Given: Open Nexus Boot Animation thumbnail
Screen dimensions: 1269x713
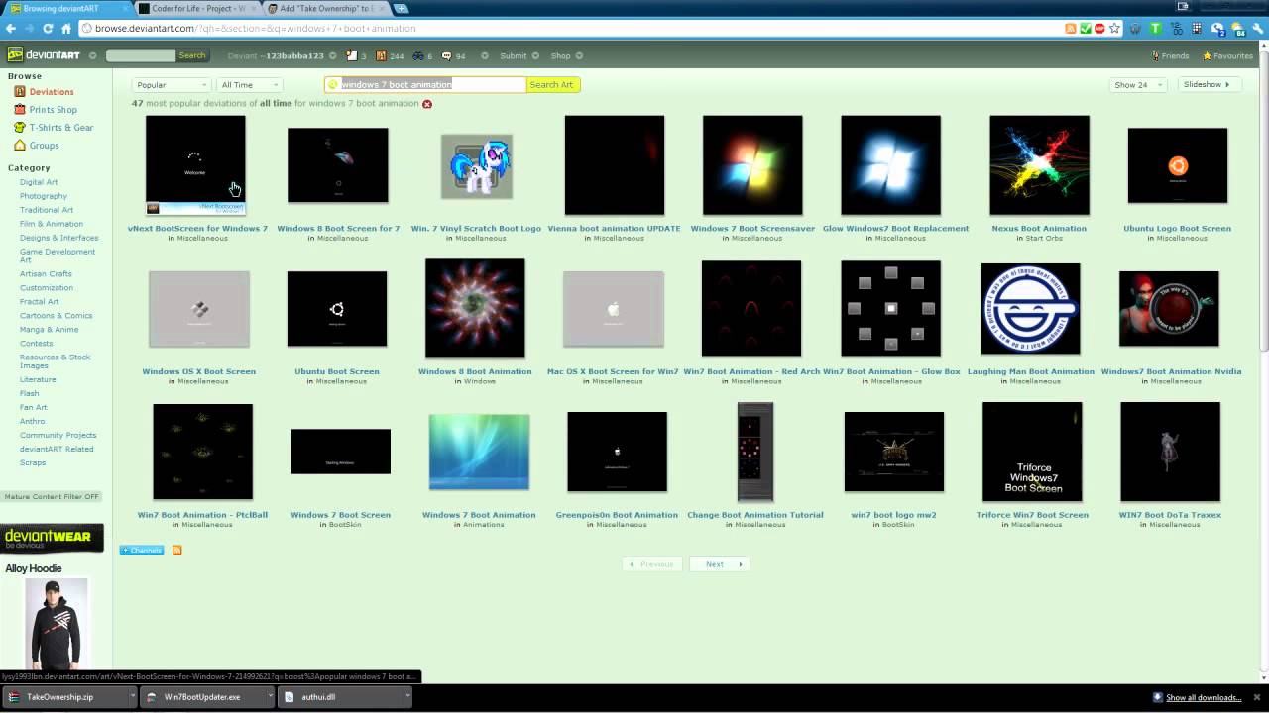Looking at the screenshot, I should point(1039,165).
